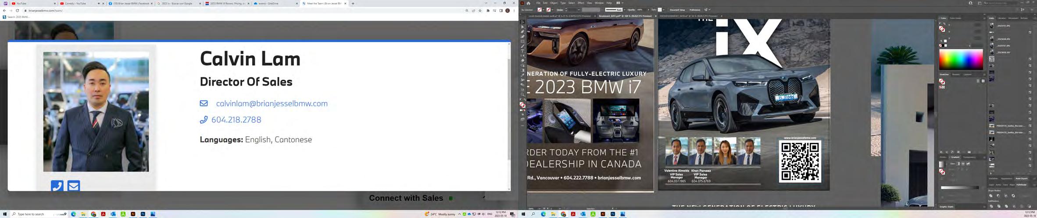Adjust the gradient slider bar

point(960,187)
